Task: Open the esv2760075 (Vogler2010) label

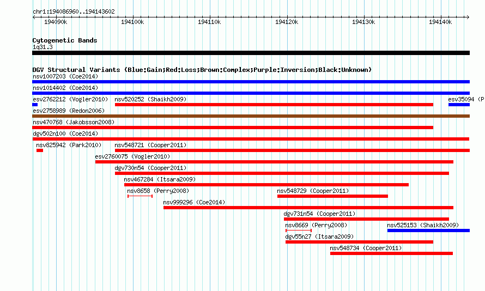Action: (133, 156)
